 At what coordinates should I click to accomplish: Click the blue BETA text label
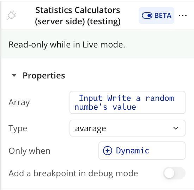pos(163,15)
